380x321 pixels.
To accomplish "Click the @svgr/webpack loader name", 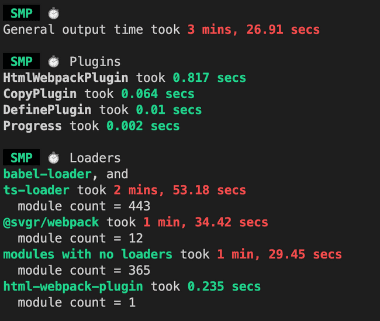I will 51,222.
